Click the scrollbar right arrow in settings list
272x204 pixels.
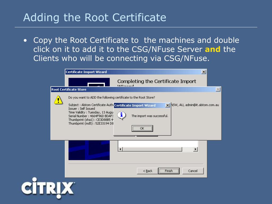point(195,149)
